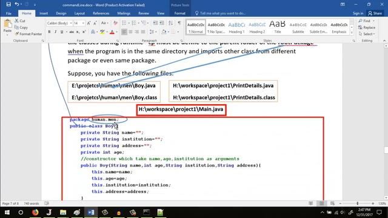Click Copy in the Clipboard group
The image size is (388, 218).
click(x=21, y=27)
